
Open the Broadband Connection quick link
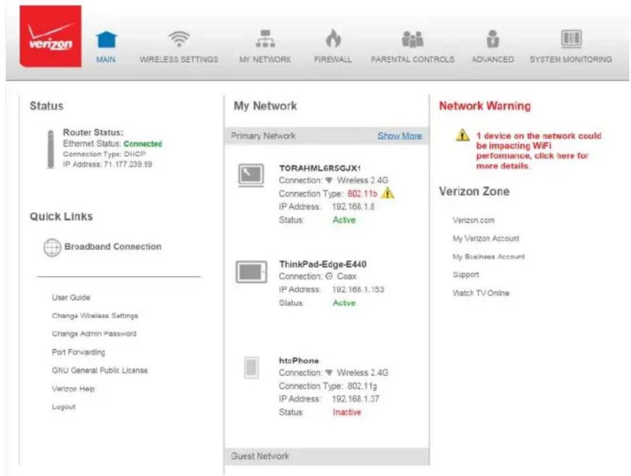(113, 247)
